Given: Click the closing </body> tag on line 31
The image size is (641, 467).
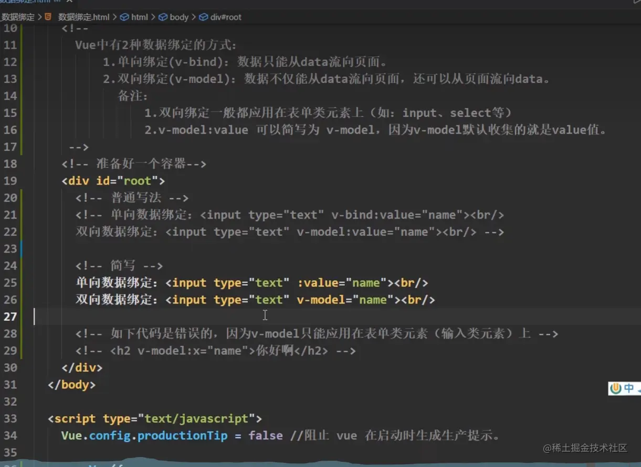Looking at the screenshot, I should coord(71,384).
